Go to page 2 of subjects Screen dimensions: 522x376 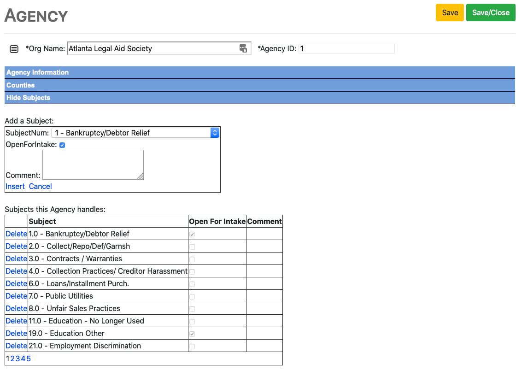coord(13,358)
